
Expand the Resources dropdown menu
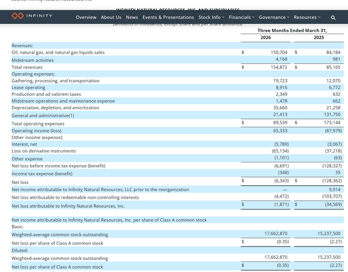click(x=307, y=17)
